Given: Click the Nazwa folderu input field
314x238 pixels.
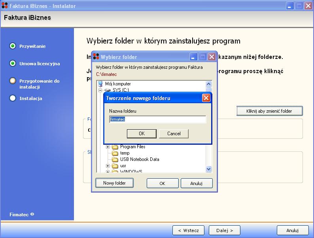Looking at the screenshot, I should pos(158,119).
